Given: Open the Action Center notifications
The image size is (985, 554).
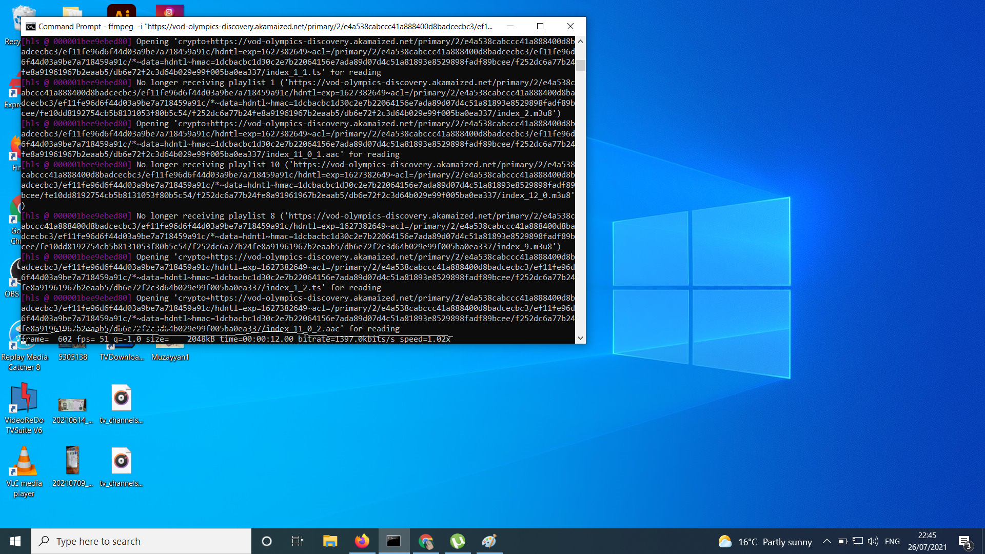Looking at the screenshot, I should coord(965,541).
